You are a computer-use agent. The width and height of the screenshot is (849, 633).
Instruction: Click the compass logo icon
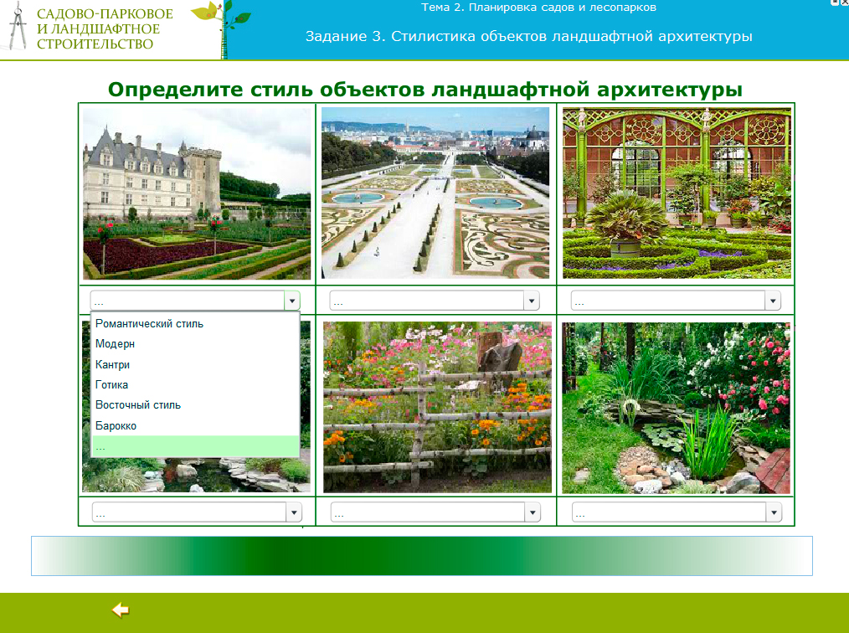tap(18, 28)
